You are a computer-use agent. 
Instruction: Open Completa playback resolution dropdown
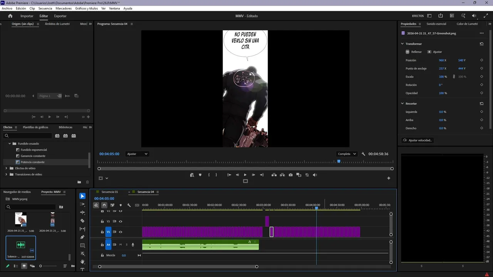pyautogui.click(x=347, y=154)
